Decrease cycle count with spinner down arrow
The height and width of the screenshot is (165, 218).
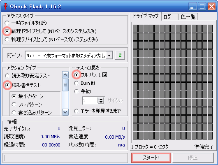[x=101, y=102]
